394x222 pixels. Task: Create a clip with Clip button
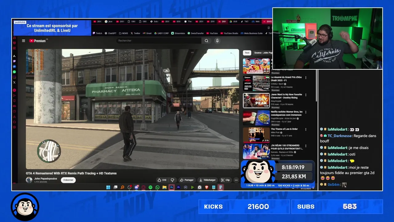(x=226, y=180)
